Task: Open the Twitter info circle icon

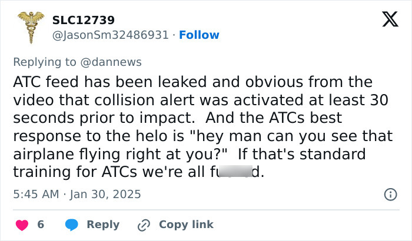Action: [x=390, y=195]
